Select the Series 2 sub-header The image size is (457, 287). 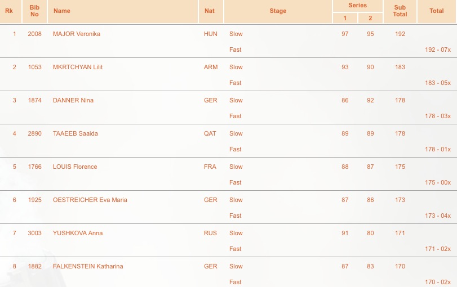(x=370, y=18)
